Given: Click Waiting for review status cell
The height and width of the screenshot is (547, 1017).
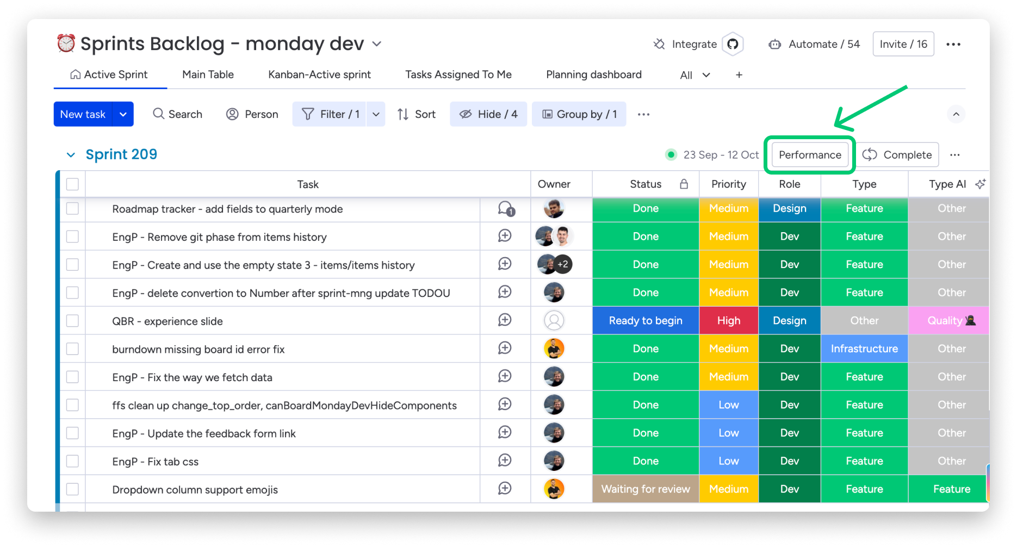Looking at the screenshot, I should [x=646, y=489].
